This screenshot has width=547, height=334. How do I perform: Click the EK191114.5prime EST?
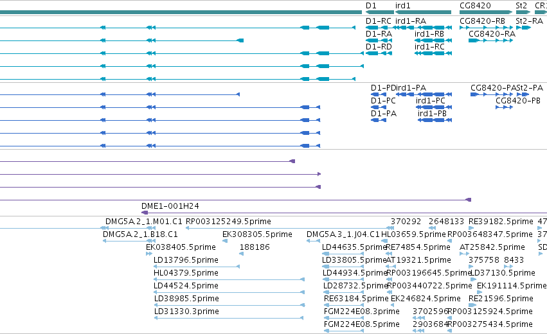(x=512, y=286)
